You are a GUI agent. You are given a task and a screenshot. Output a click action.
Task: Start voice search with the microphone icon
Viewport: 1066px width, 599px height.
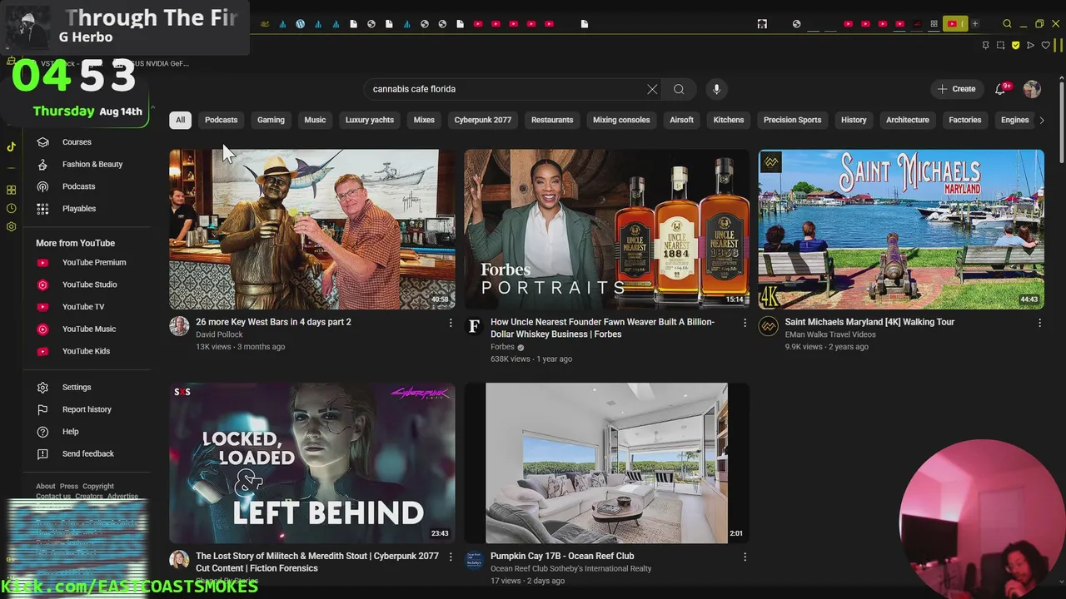coord(716,89)
